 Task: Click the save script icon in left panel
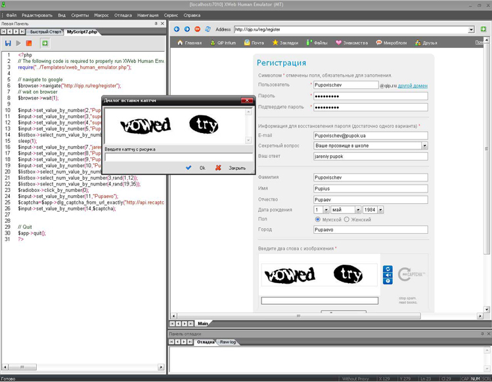coord(8,43)
